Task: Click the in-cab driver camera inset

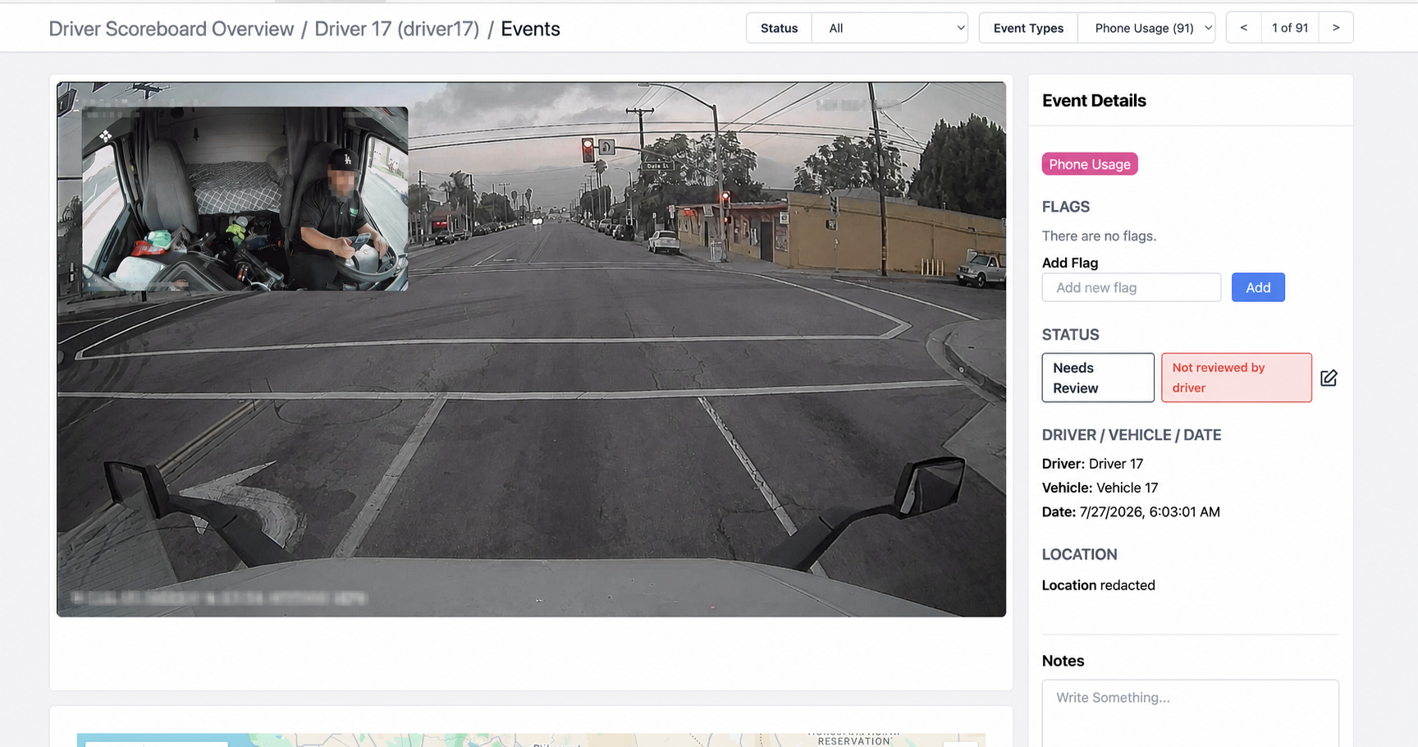Action: tap(245, 199)
